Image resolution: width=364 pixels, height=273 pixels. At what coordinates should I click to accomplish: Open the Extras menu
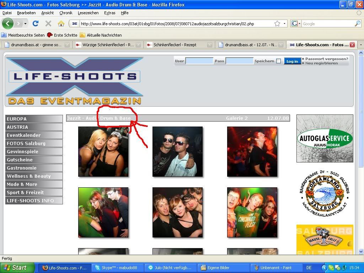(109, 13)
